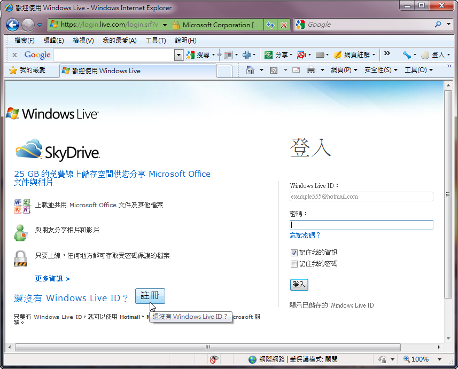Close the Google Toolbar with x

click(x=14, y=55)
